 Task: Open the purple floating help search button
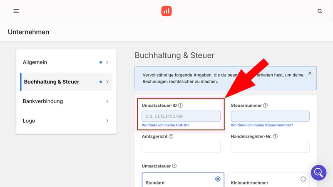pyautogui.click(x=318, y=172)
